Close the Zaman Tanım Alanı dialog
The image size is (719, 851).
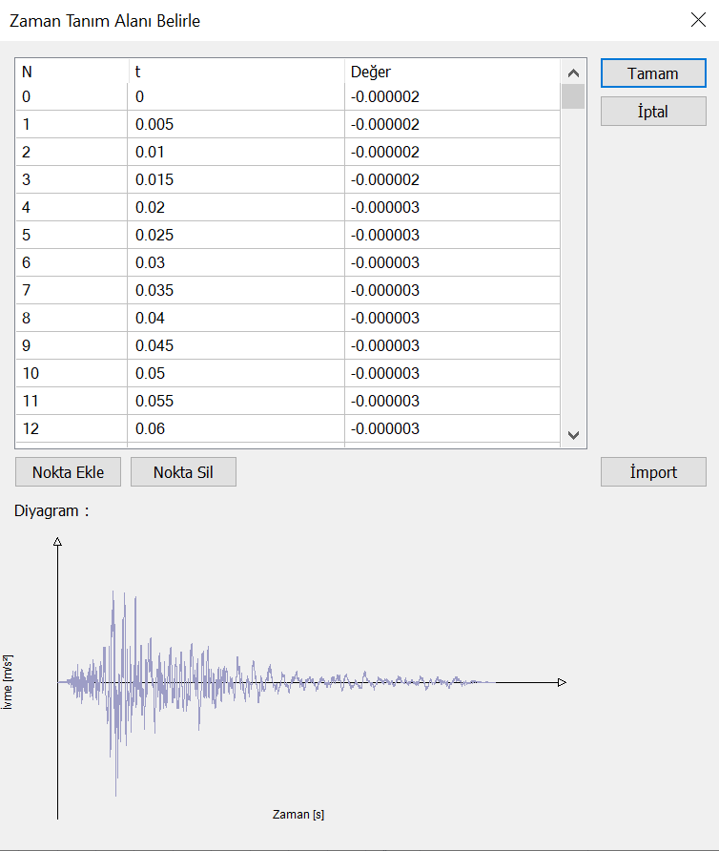[x=697, y=20]
